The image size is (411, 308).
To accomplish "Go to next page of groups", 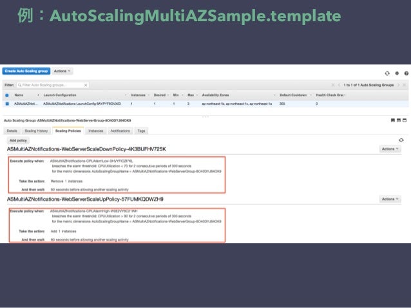I will click(x=398, y=85).
